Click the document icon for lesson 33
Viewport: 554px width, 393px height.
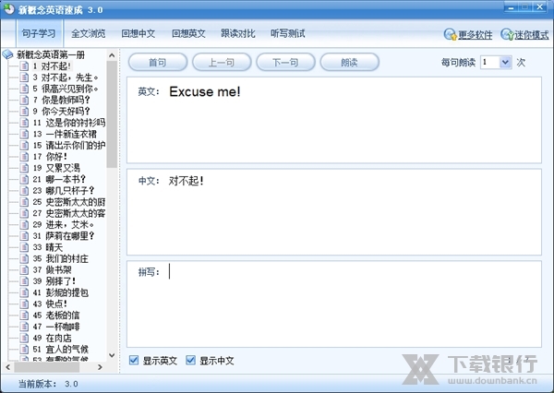(24, 247)
